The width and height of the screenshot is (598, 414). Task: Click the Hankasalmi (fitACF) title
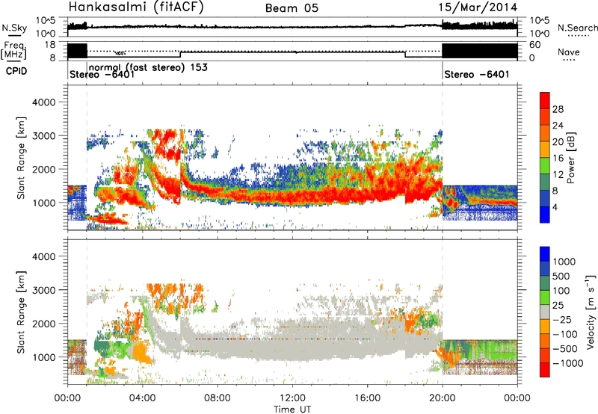[x=136, y=7]
